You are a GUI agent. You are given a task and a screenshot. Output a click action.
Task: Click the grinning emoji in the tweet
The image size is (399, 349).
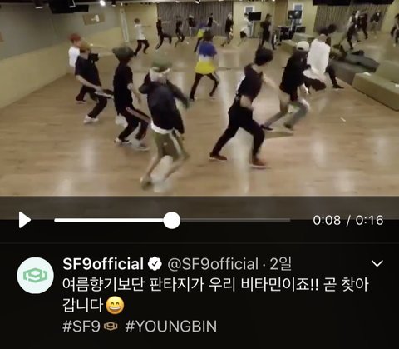tap(115, 306)
